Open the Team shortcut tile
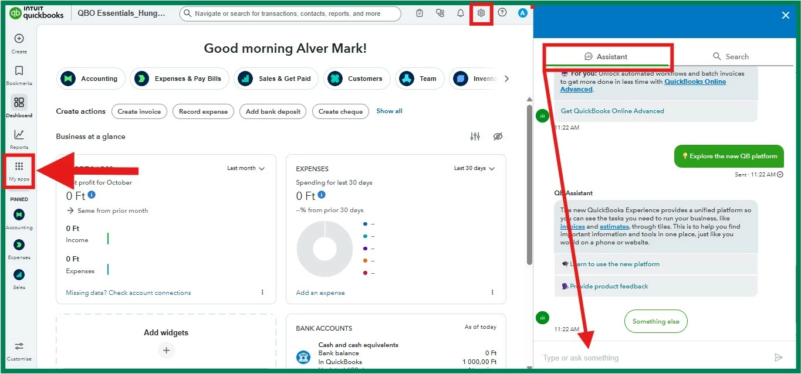This screenshot has width=801, height=374. coord(420,79)
